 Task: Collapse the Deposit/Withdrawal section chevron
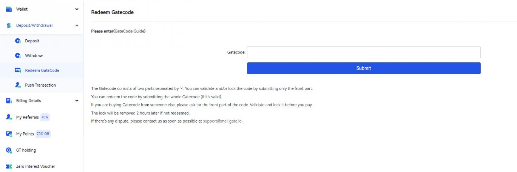(x=77, y=26)
